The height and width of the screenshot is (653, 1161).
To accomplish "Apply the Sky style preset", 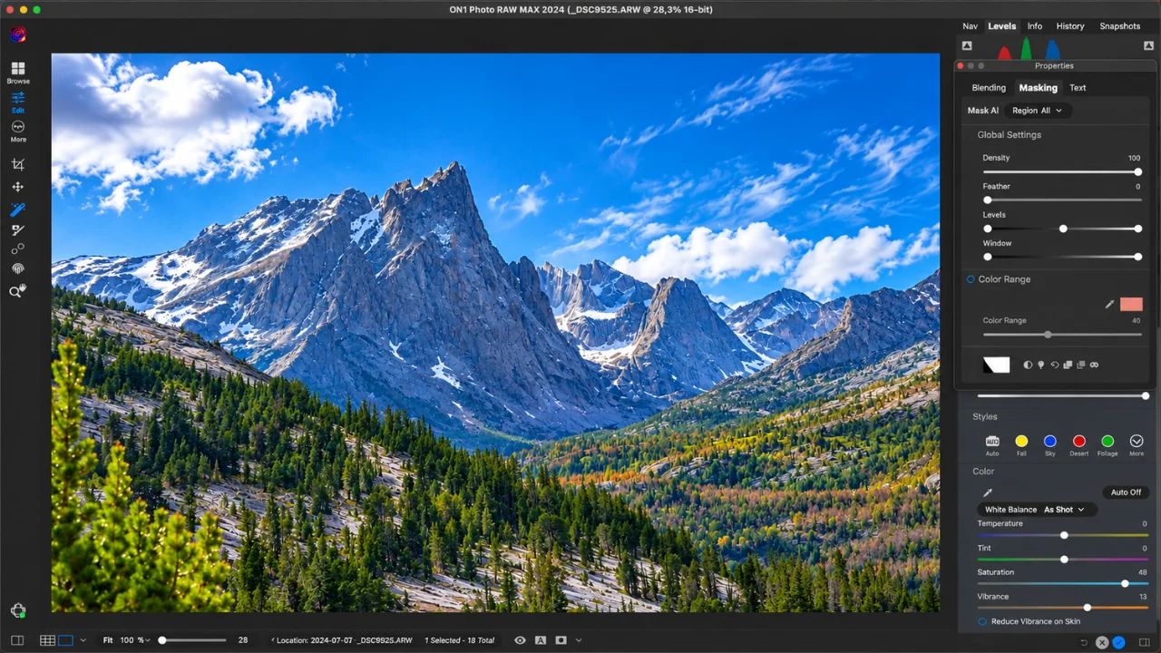I will (x=1049, y=444).
